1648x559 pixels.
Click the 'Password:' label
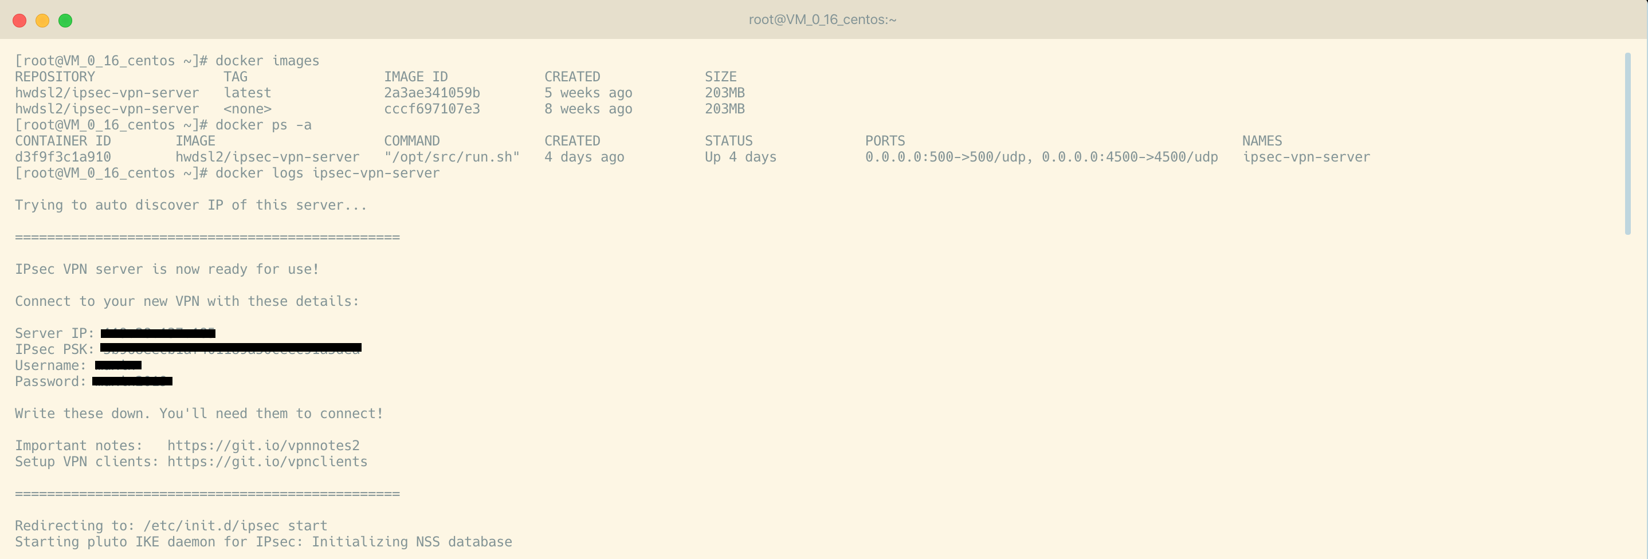(50, 381)
